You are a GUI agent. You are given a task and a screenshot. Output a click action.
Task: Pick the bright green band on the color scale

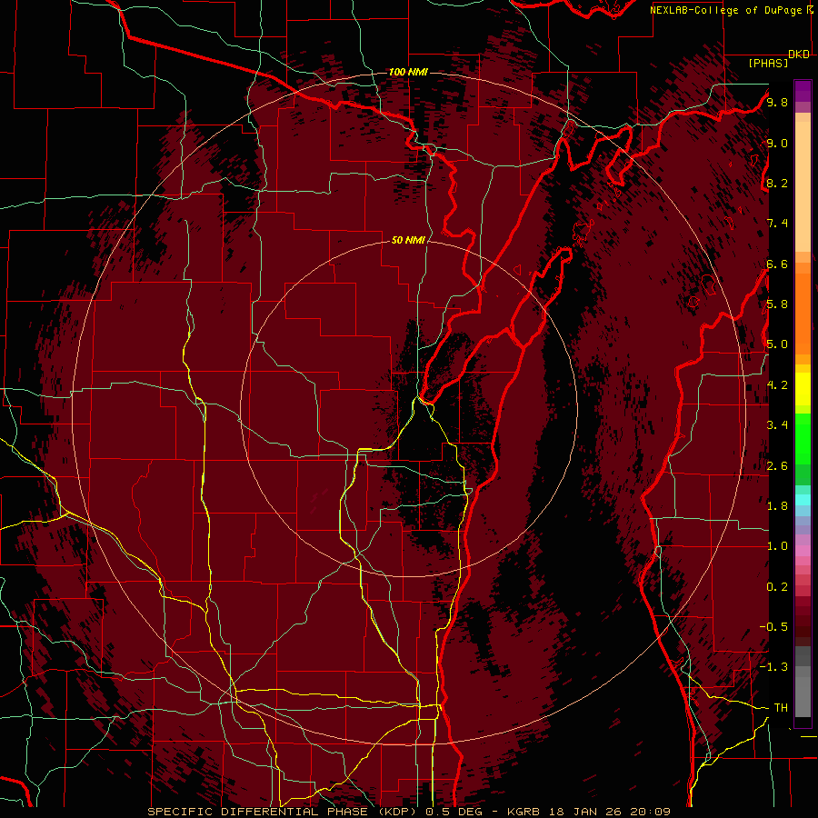[803, 441]
